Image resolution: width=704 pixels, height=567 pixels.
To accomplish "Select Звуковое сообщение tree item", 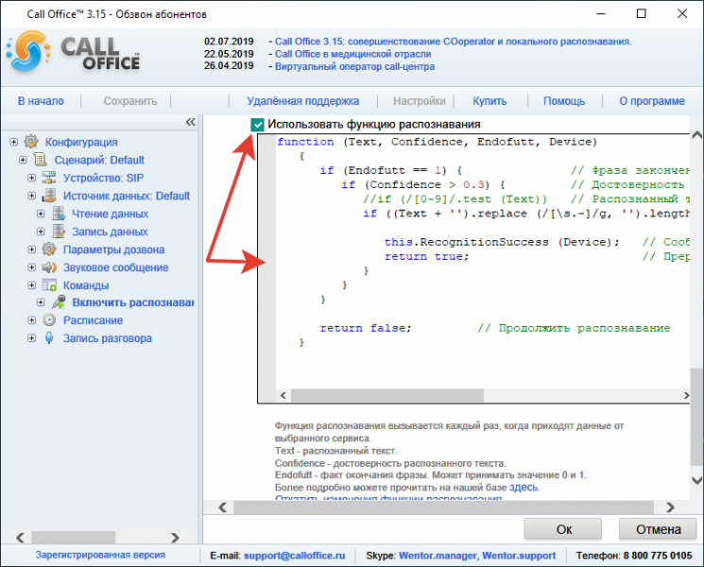I will tap(116, 267).
